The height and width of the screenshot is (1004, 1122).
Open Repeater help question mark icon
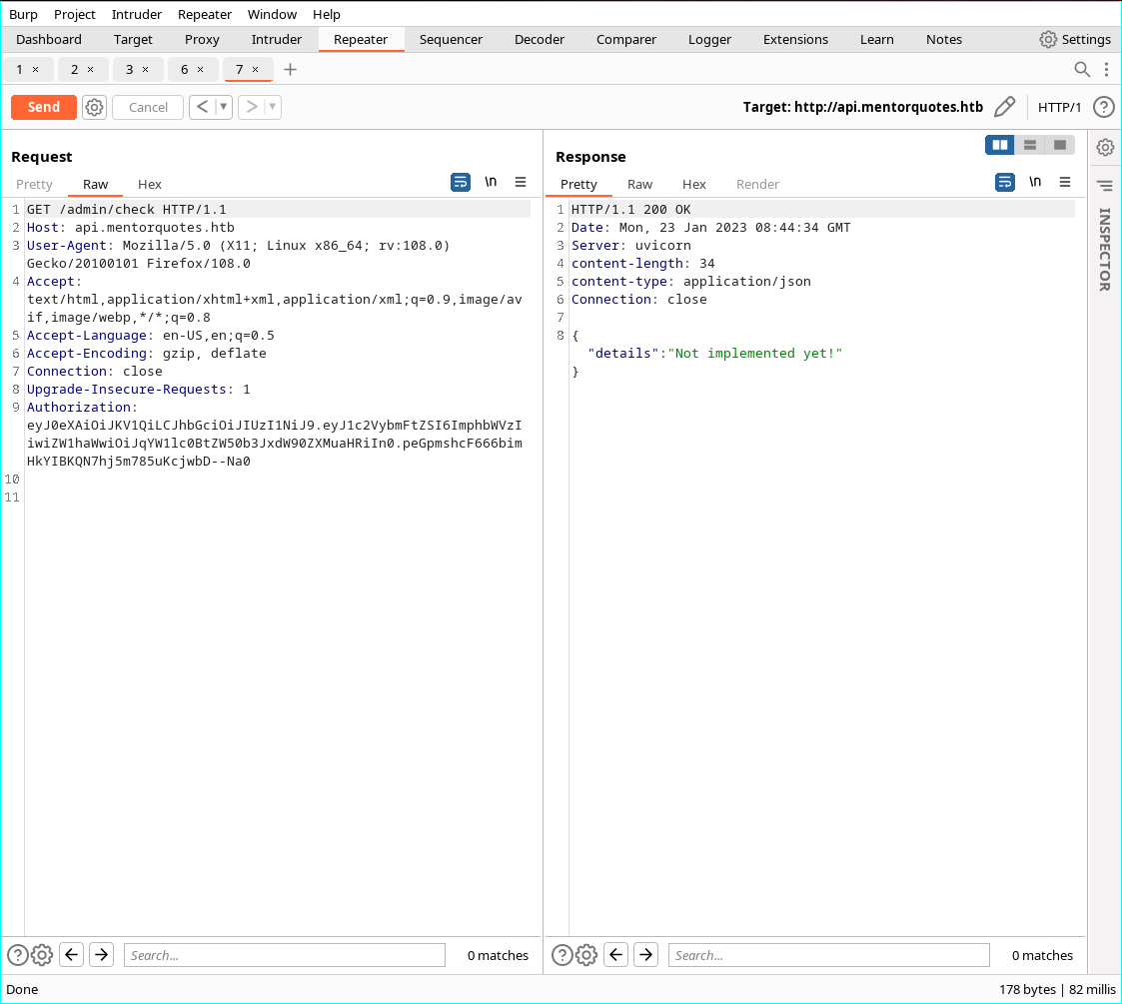click(x=1104, y=107)
